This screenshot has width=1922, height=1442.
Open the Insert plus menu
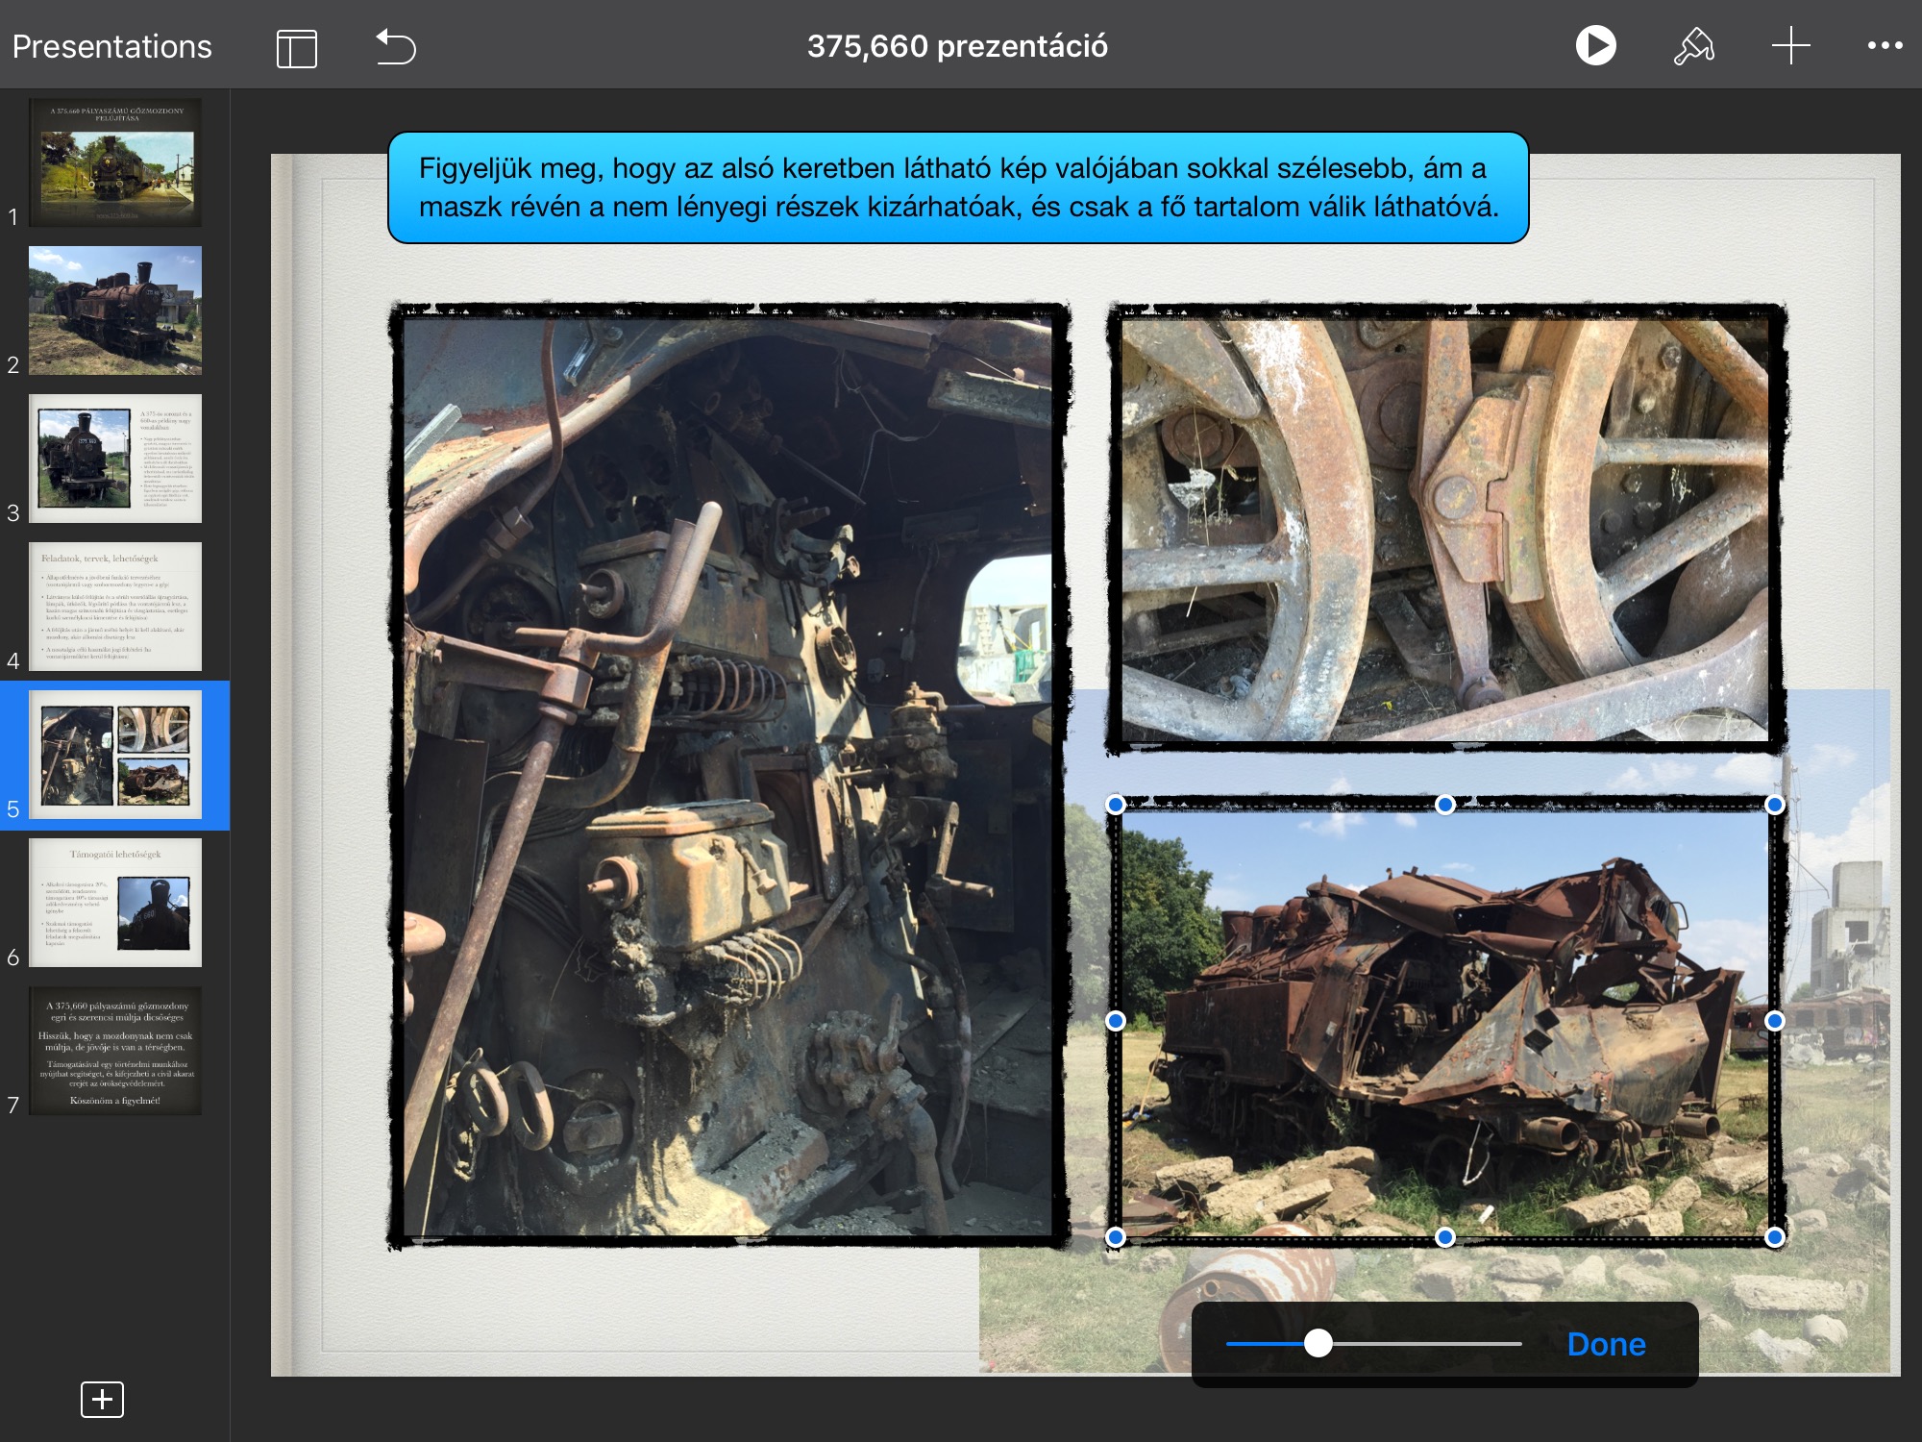pyautogui.click(x=1790, y=46)
